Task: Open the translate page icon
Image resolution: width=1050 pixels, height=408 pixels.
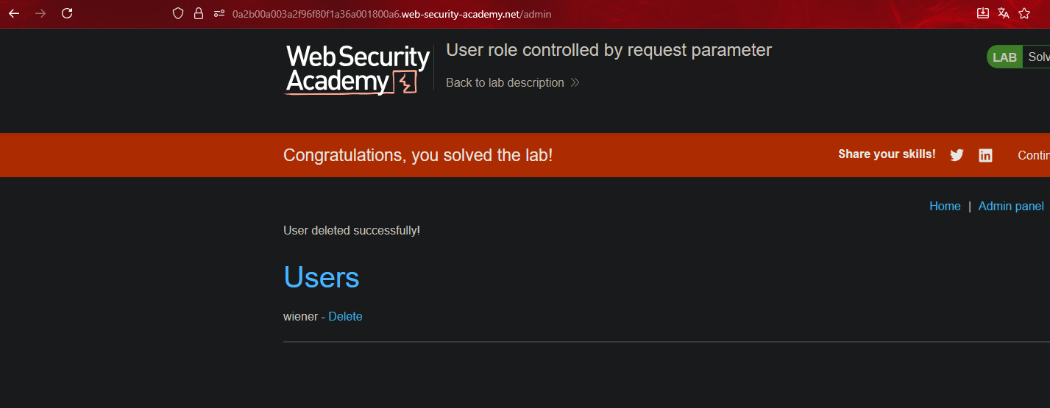Action: point(1003,13)
